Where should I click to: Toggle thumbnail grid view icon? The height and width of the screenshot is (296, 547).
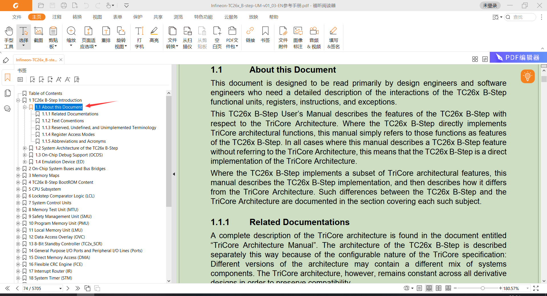tap(475, 59)
